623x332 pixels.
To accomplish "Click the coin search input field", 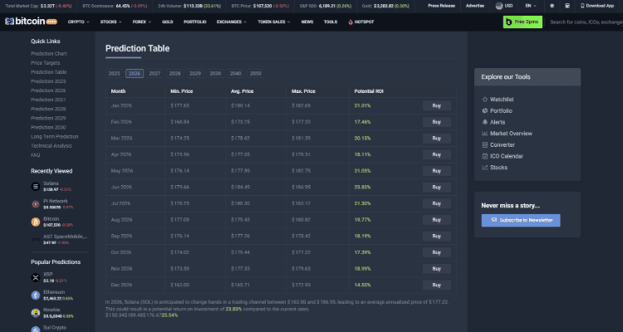I will (x=584, y=22).
